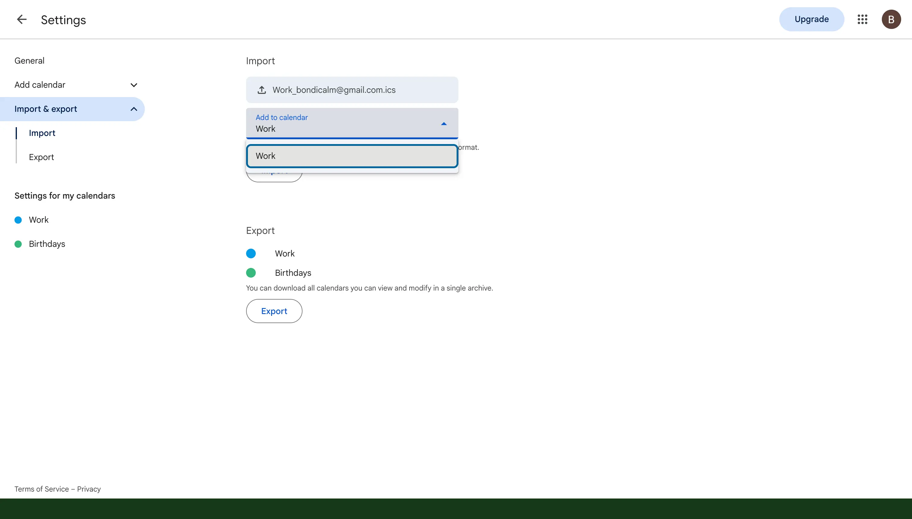Expand the Add calendar section

(x=72, y=85)
